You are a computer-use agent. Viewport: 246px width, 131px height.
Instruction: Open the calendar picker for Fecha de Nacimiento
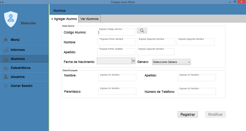coord(133,61)
